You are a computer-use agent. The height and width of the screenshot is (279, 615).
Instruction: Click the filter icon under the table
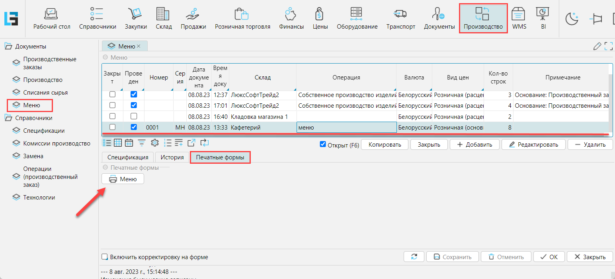tap(142, 143)
